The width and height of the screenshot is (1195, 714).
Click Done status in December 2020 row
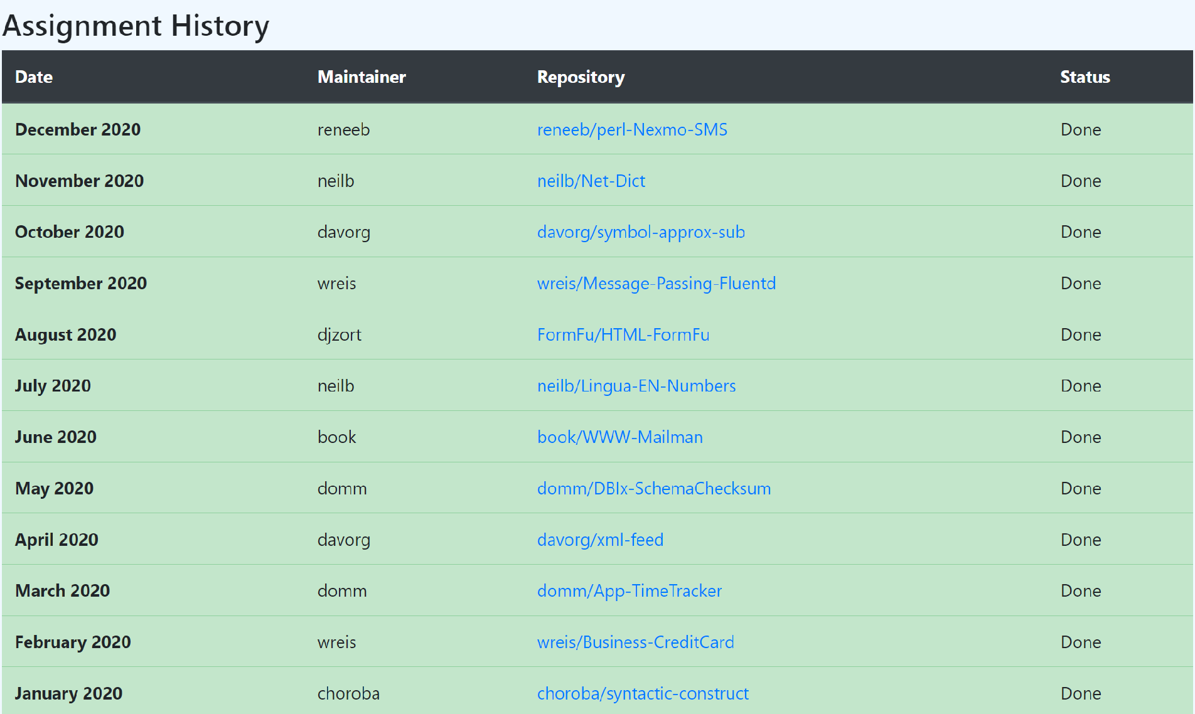(x=1081, y=129)
